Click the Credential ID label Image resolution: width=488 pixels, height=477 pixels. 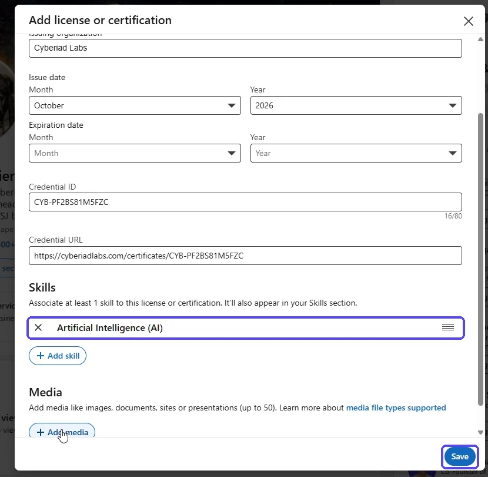52,187
